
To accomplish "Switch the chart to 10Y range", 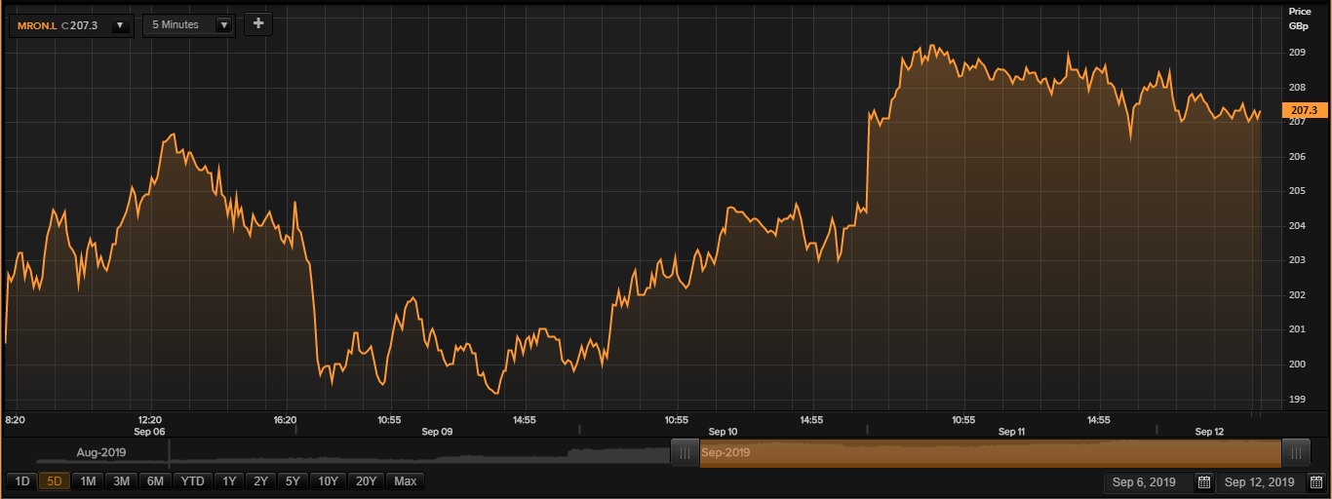I will click(x=328, y=480).
